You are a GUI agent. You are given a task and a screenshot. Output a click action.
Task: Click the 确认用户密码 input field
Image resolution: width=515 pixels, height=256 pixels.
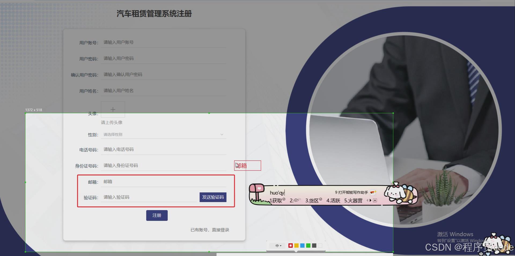tap(164, 74)
